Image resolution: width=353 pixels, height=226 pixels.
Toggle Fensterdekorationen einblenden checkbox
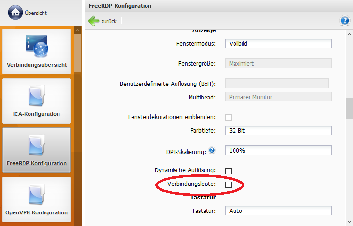click(229, 117)
